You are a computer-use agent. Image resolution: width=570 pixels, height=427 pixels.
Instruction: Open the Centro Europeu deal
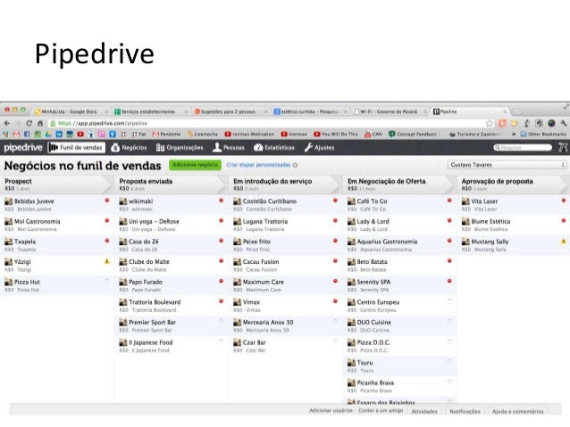tap(400, 306)
